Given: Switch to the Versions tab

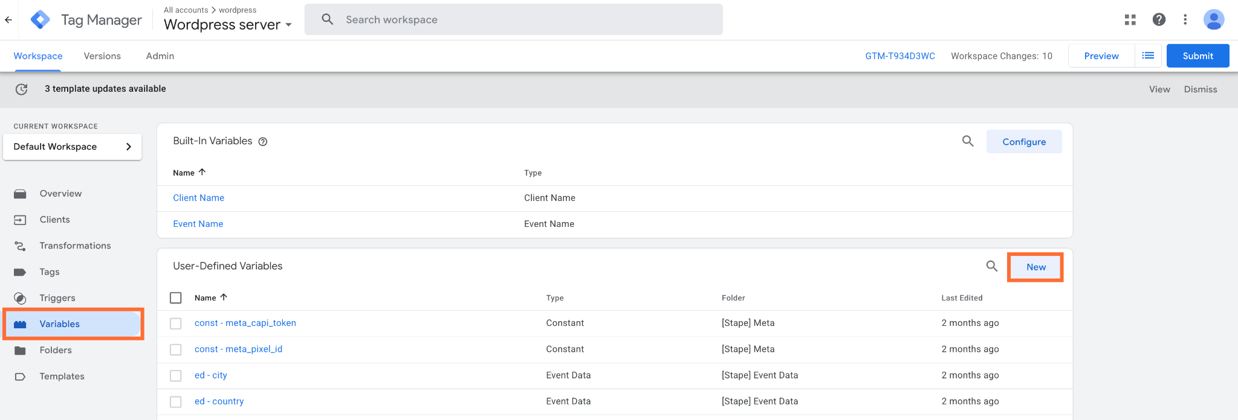Looking at the screenshot, I should 102,56.
